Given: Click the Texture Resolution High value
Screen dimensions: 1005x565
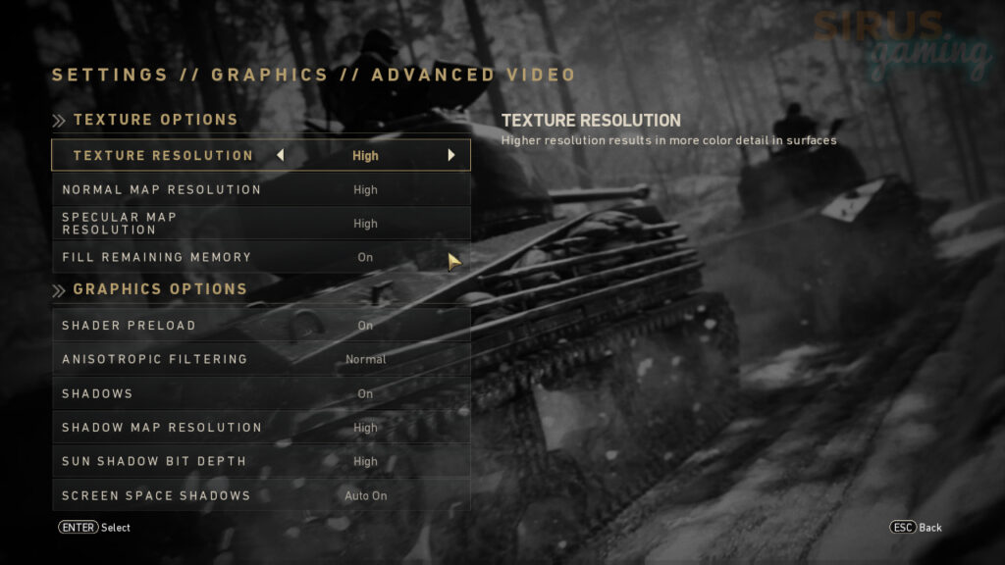Looking at the screenshot, I should 365,156.
